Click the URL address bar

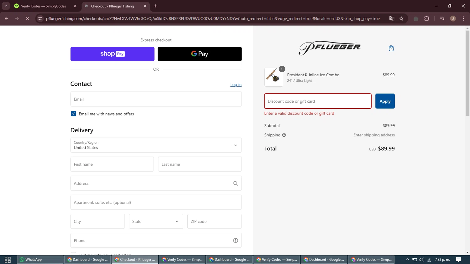coord(213,18)
